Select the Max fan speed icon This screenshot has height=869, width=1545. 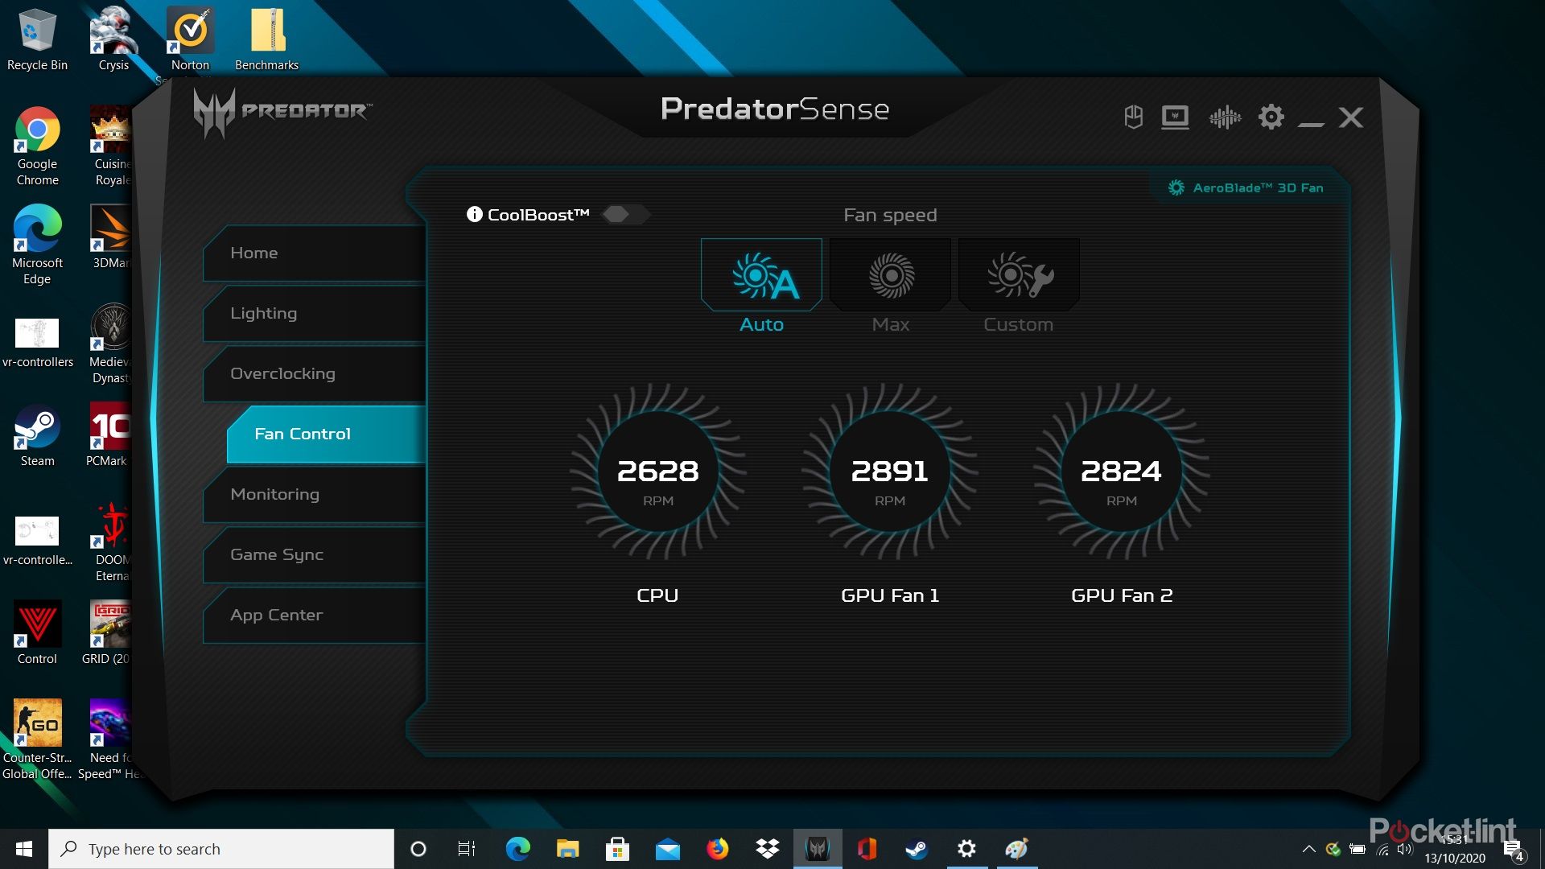point(890,274)
